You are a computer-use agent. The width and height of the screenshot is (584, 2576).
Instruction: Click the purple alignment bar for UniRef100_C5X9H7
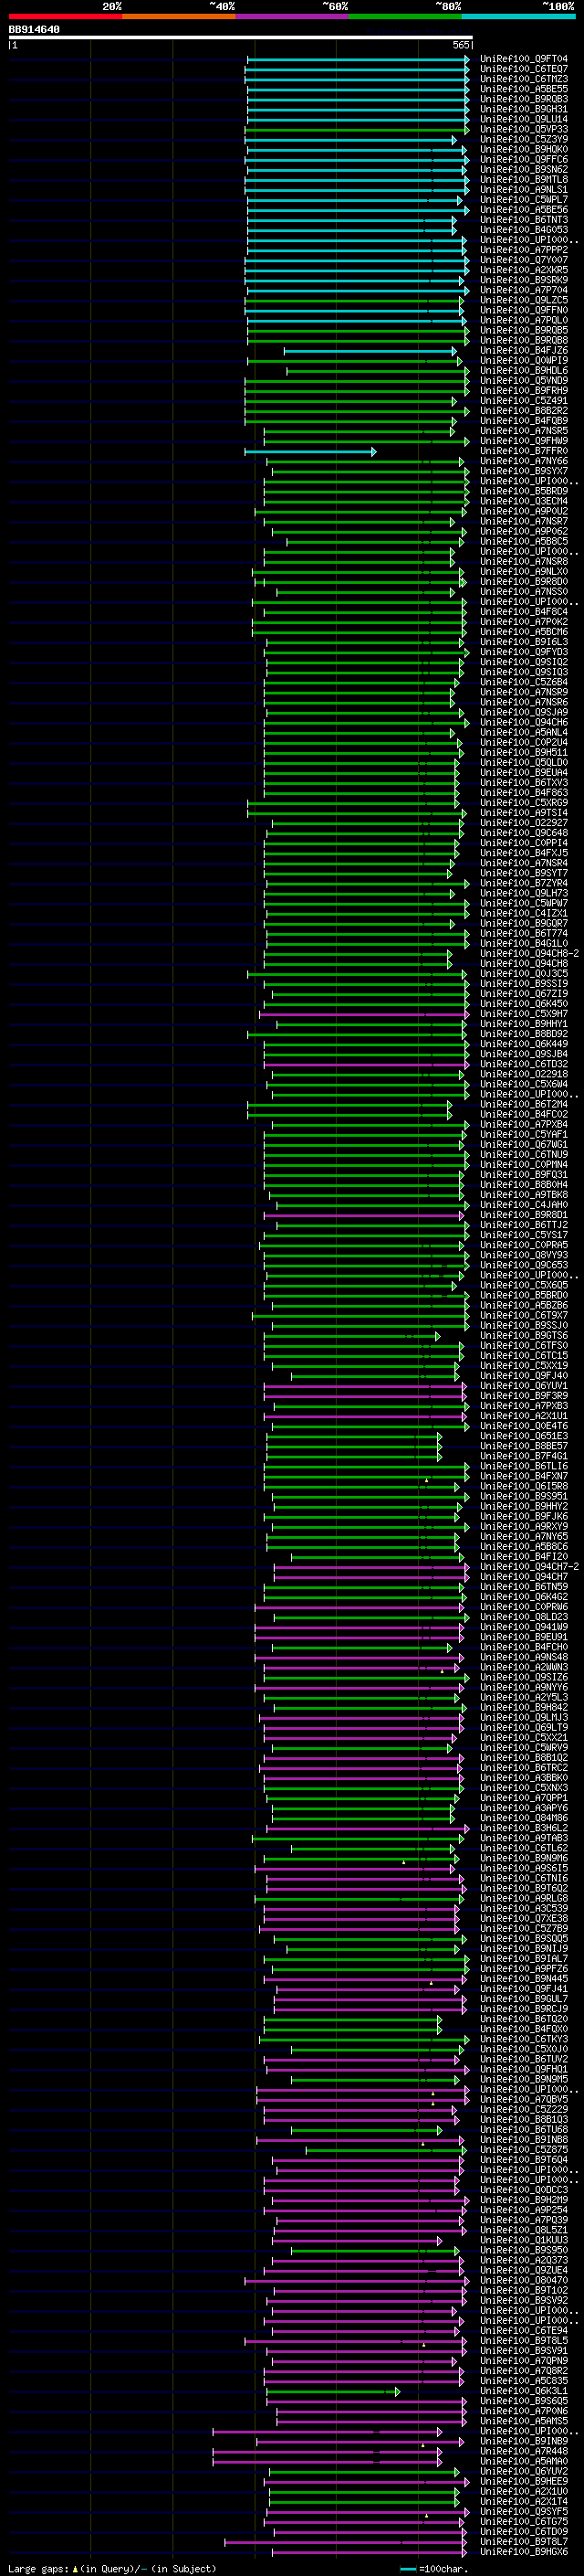coord(364,1014)
